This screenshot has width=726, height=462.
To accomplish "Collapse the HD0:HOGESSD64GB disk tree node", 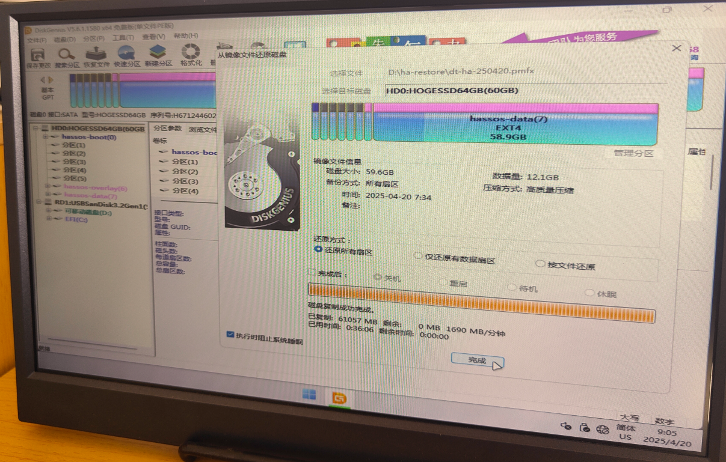I will [36, 128].
